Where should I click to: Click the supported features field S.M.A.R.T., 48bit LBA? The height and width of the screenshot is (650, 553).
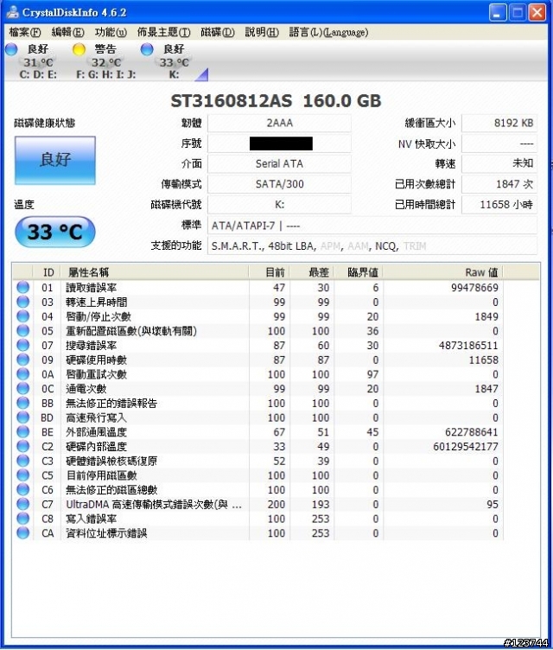[372, 246]
